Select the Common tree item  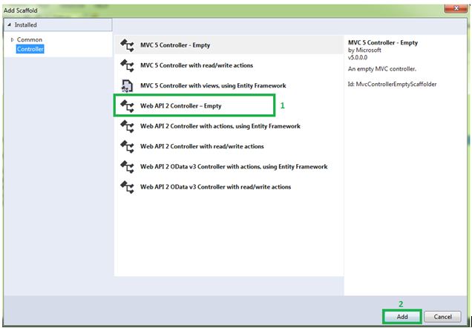[30, 39]
